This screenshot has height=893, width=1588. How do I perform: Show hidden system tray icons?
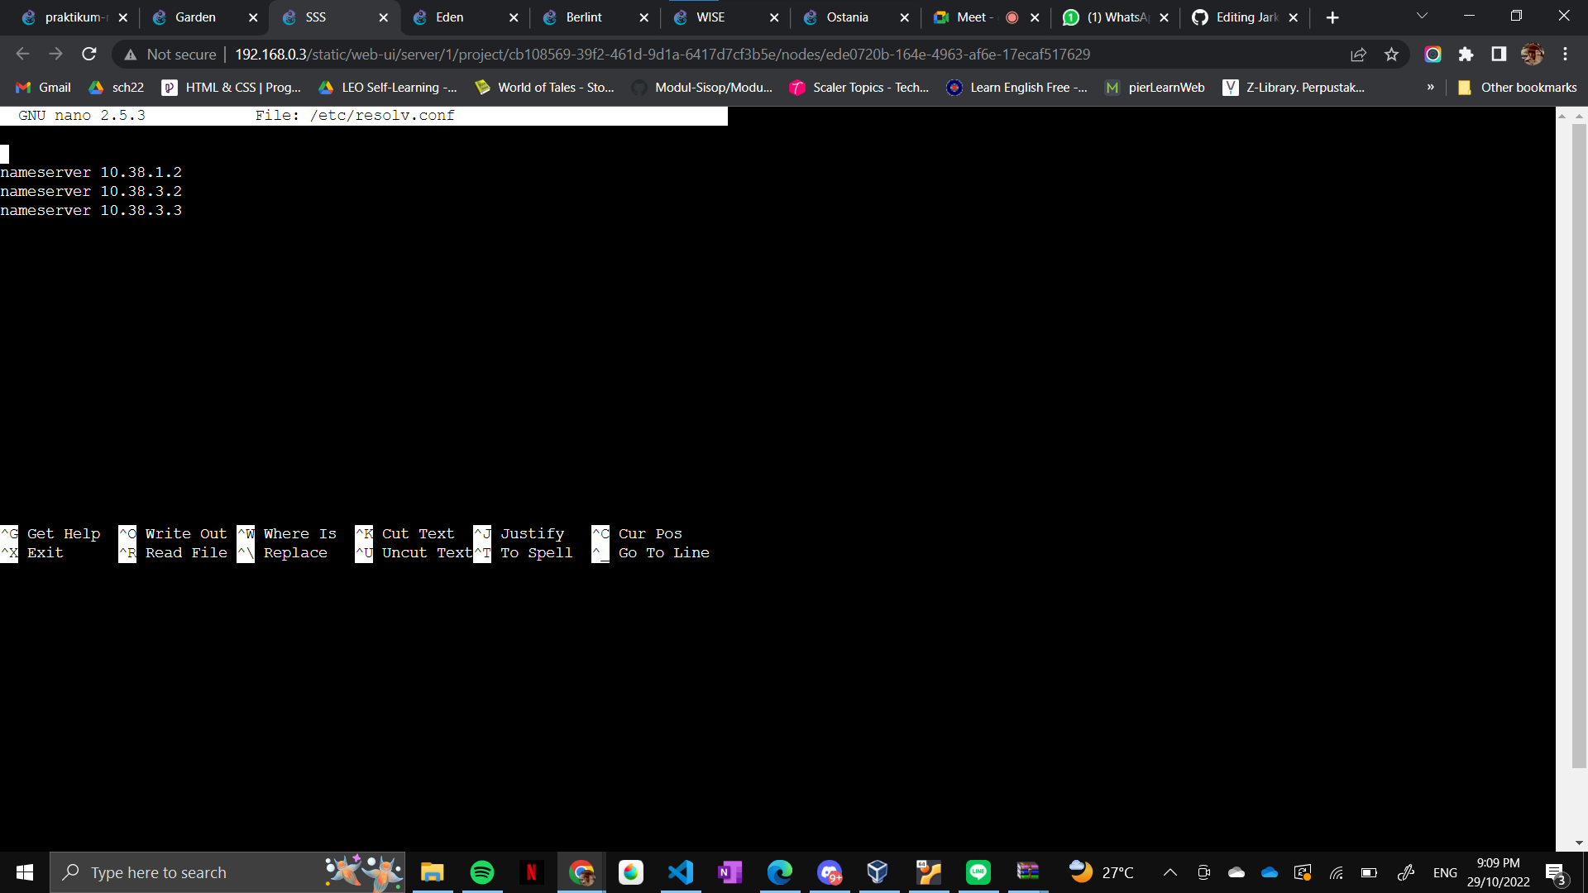tap(1169, 872)
